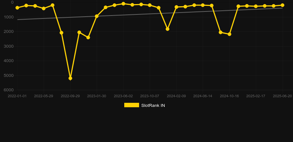The image size is (293, 142).
Task: Select the point near 2400 before 2023-01-30
Action: (88, 37)
